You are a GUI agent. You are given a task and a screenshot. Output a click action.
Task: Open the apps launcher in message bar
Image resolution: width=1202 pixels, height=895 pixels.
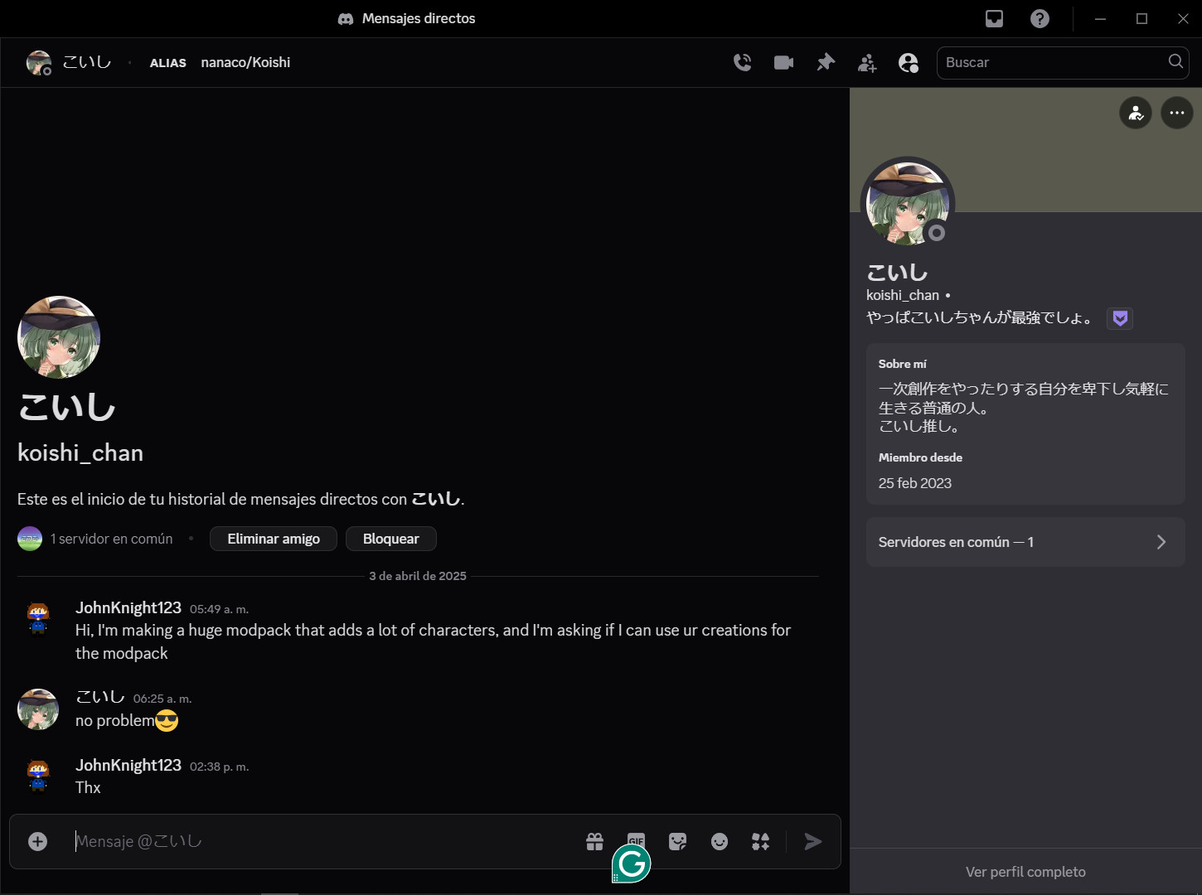[x=760, y=842]
